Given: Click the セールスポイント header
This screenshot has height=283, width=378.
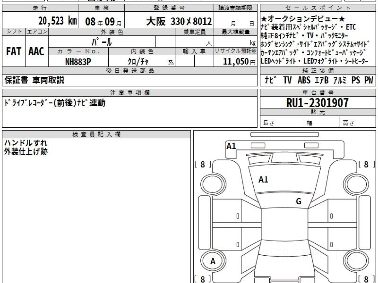Looking at the screenshot, I should coord(318,8).
